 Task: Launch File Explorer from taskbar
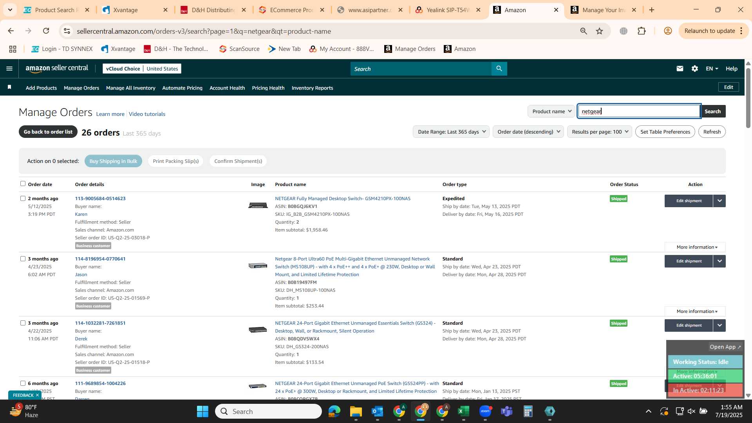(x=356, y=411)
